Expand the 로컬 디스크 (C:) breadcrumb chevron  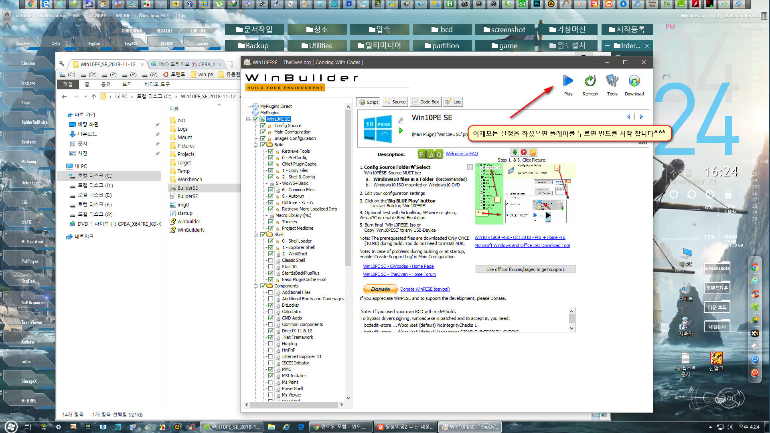coord(176,97)
